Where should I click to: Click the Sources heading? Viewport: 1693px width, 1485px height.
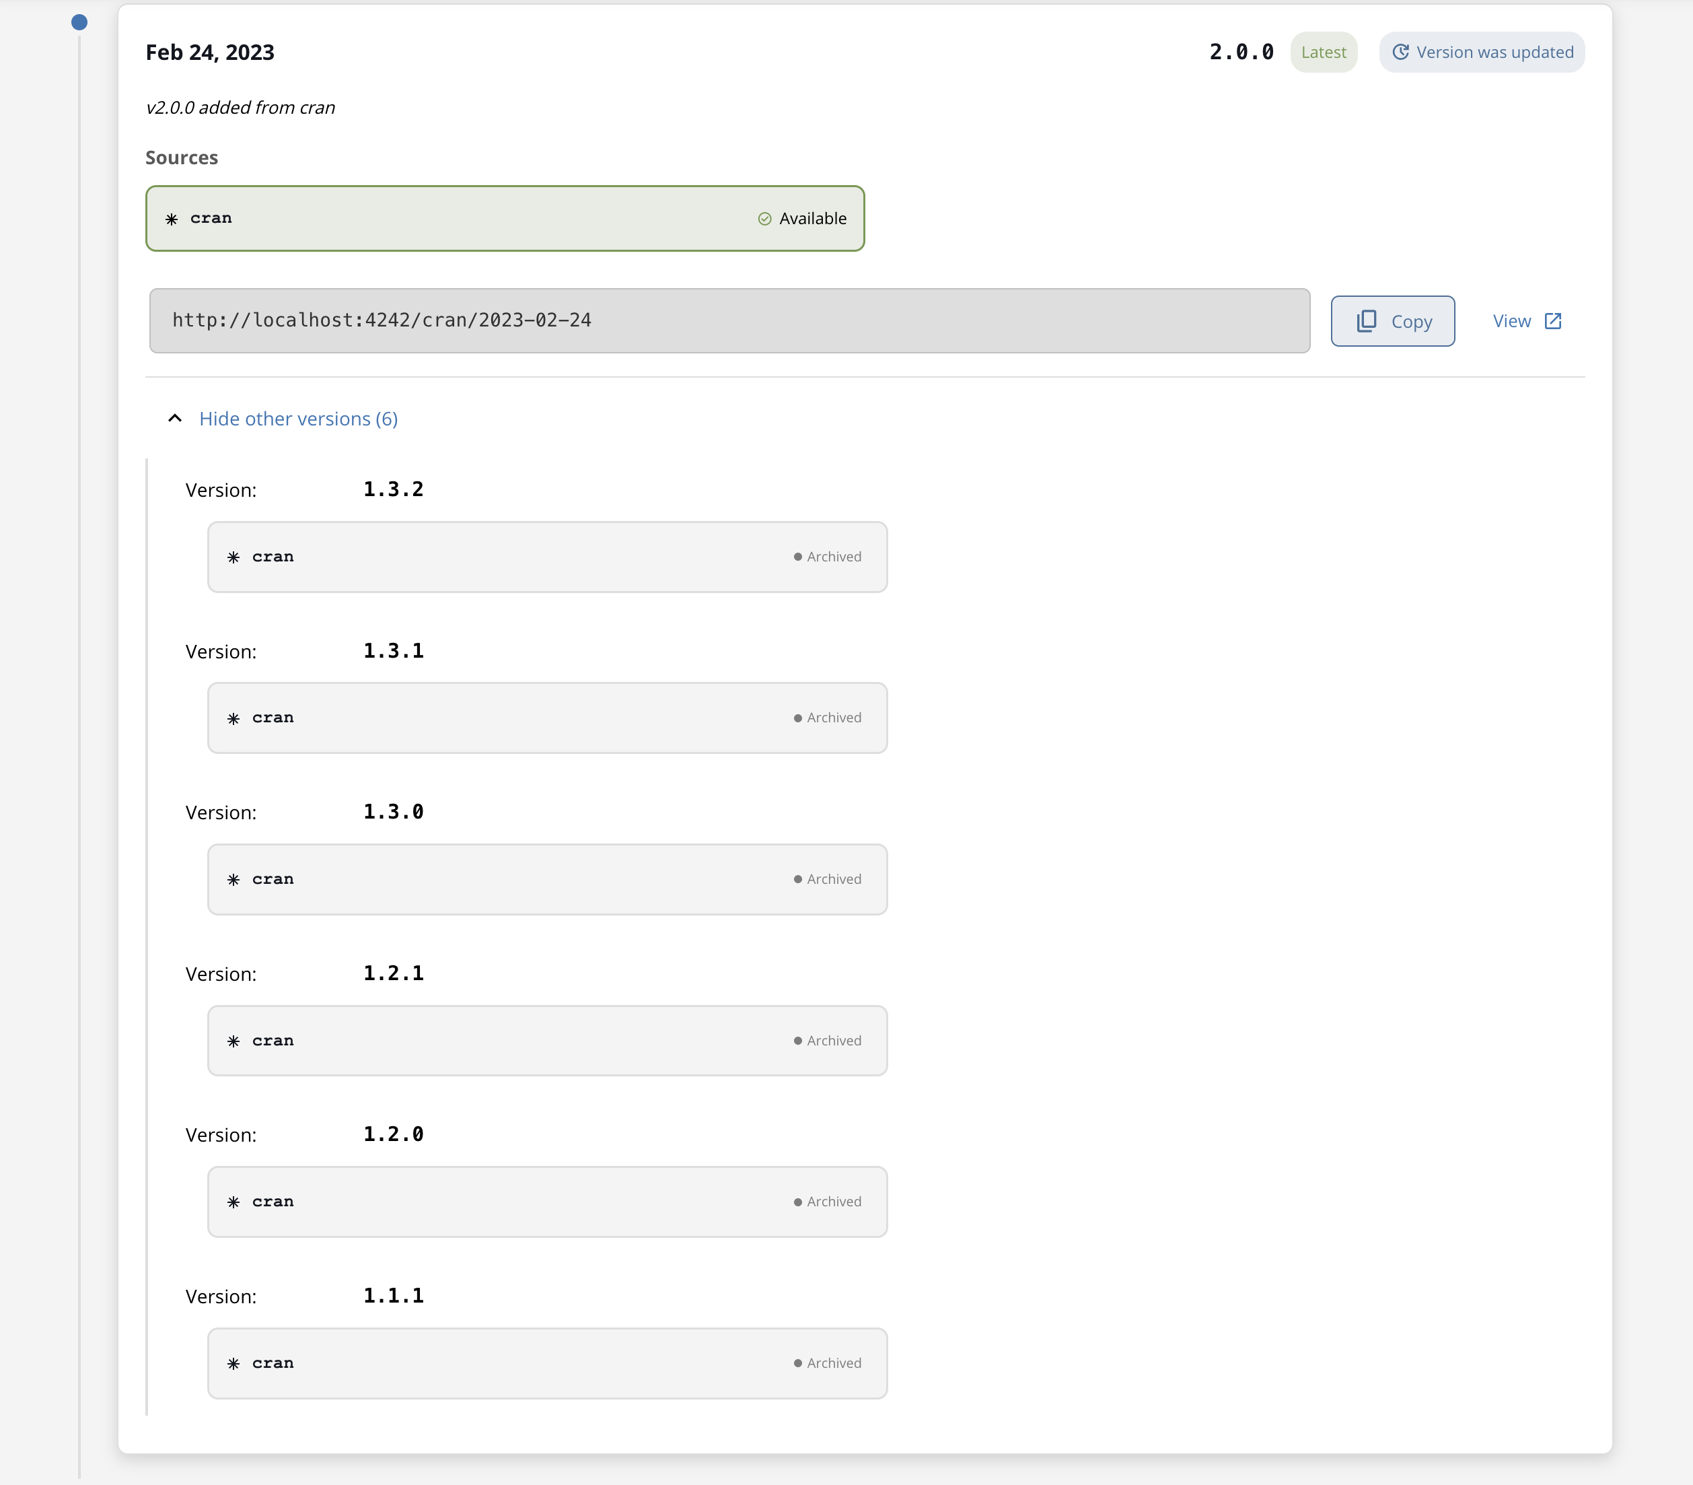[182, 158]
